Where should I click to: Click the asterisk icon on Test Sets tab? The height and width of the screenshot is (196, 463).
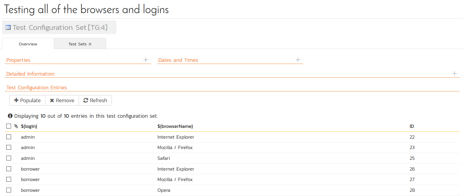[90, 44]
